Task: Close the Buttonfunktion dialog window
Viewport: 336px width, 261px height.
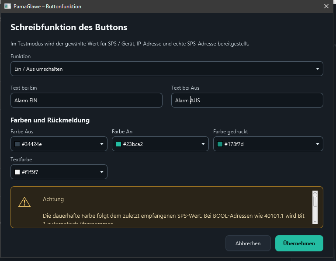Action: pos(326,6)
